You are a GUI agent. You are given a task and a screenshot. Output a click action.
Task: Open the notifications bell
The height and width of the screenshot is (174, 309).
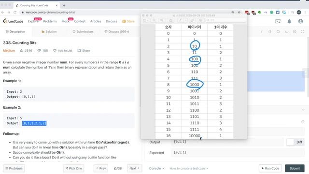[289, 21]
